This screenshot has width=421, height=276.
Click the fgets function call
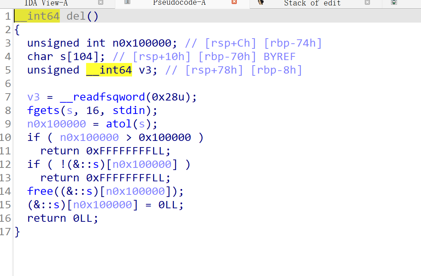tap(43, 110)
